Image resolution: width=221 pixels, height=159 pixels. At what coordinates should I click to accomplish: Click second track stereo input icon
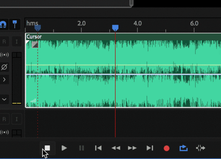pyautogui.click(x=4, y=132)
